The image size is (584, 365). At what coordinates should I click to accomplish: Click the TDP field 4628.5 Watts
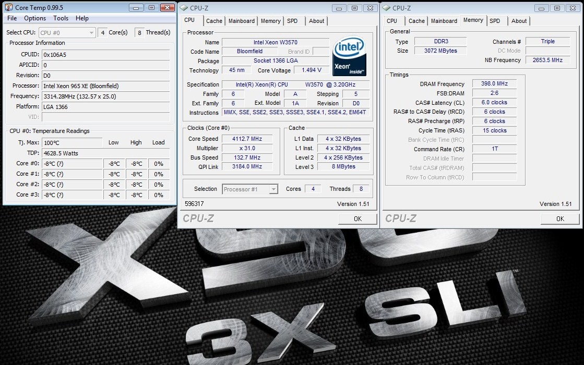[106, 153]
